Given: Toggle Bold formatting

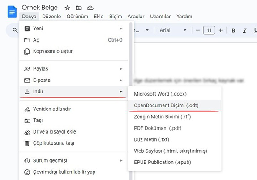Looking at the screenshot, I should pos(233,30).
